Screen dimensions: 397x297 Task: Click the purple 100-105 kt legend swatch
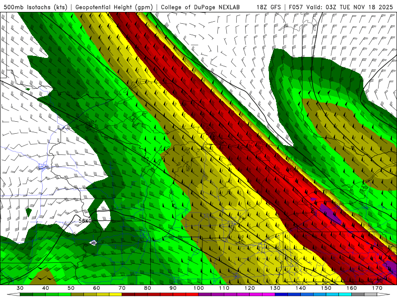click(205, 295)
